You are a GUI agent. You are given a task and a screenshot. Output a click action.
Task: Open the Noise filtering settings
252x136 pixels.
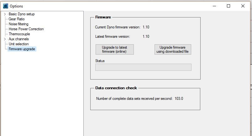18,24
